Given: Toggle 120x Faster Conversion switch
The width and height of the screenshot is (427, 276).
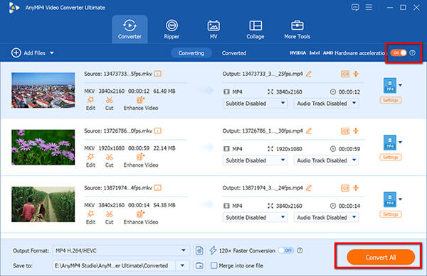Looking at the screenshot, I should [x=285, y=250].
